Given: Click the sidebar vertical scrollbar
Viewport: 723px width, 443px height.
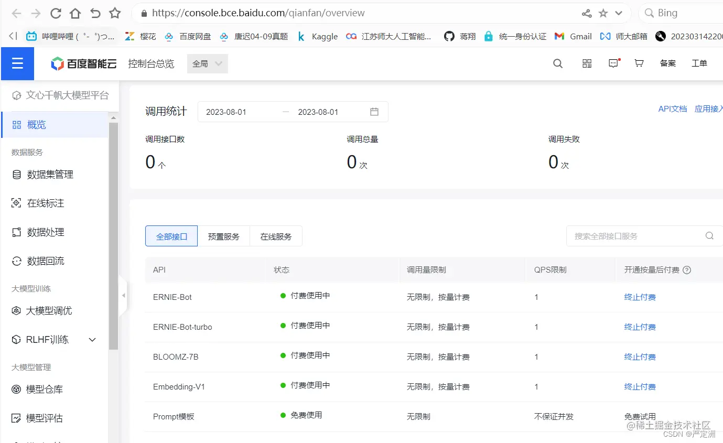Looking at the screenshot, I should (x=113, y=236).
